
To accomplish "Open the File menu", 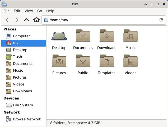I will tap(6, 11).
